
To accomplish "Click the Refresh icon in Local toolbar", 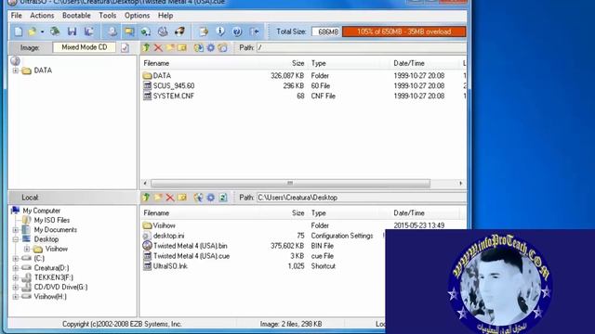I will coord(223,198).
